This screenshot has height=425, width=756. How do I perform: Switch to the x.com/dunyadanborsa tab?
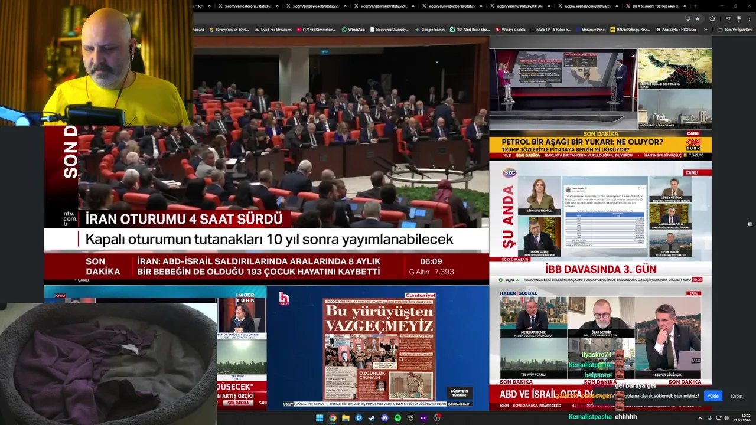pos(451,6)
